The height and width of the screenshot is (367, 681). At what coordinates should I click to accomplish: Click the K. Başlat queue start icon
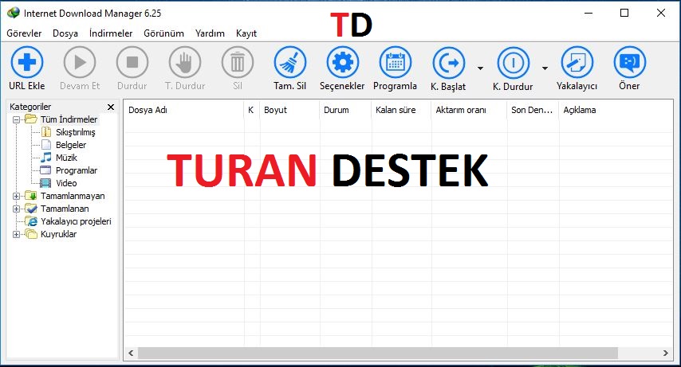pyautogui.click(x=449, y=64)
